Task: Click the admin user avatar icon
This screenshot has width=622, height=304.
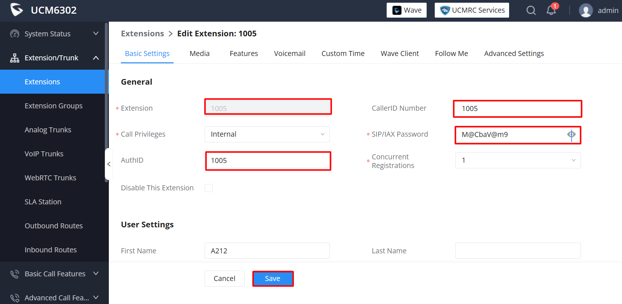Action: click(586, 10)
